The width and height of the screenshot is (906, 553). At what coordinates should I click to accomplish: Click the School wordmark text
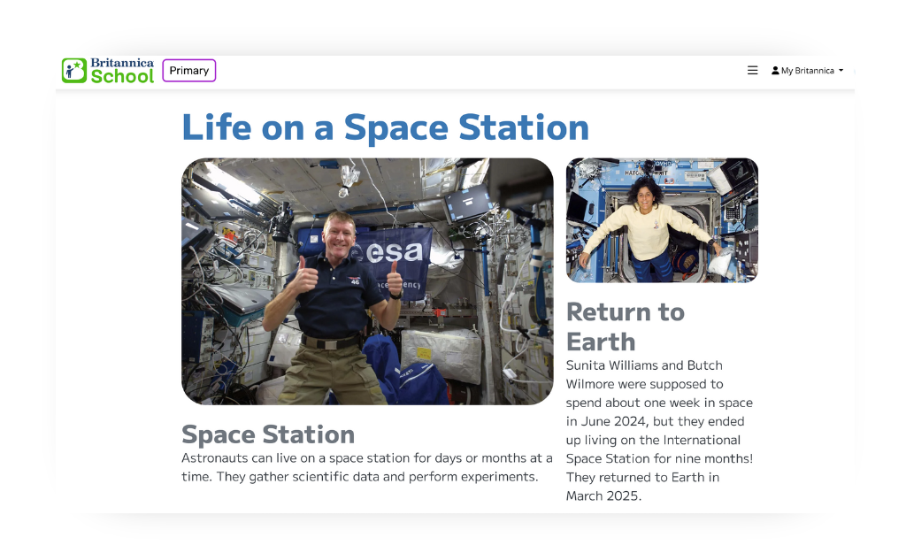(x=122, y=76)
